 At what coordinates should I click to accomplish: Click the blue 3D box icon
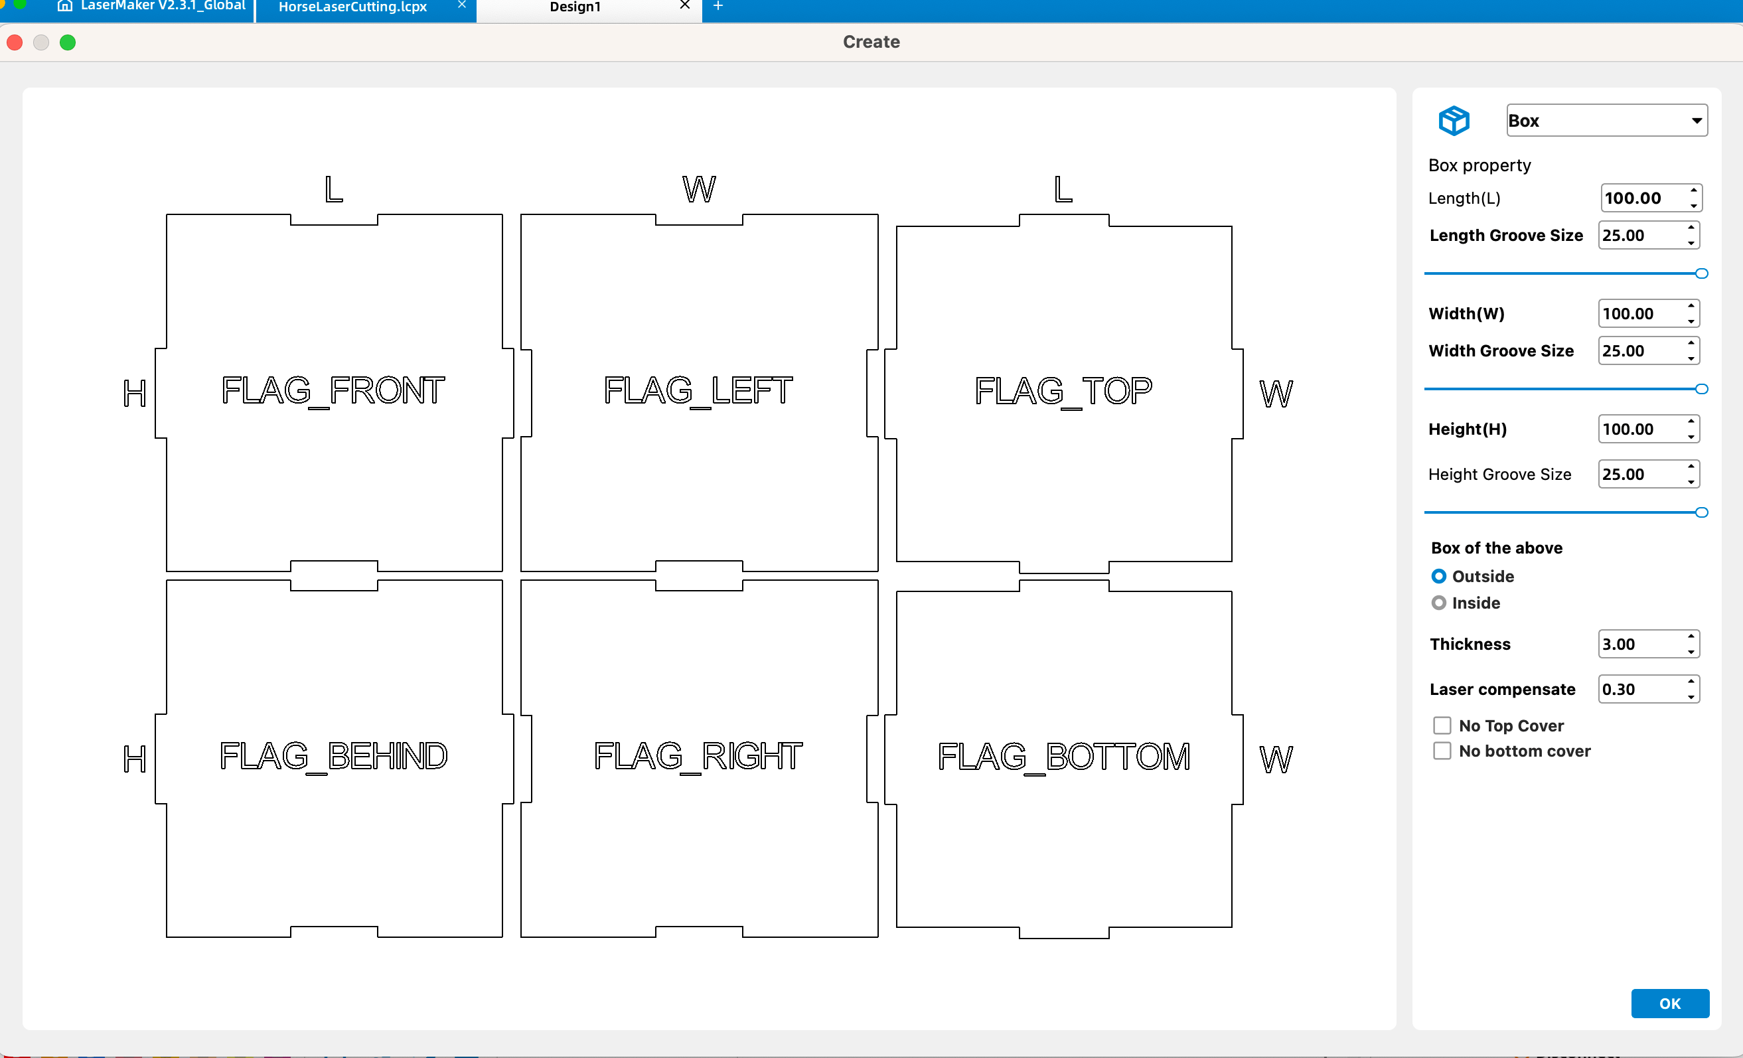[x=1454, y=120]
